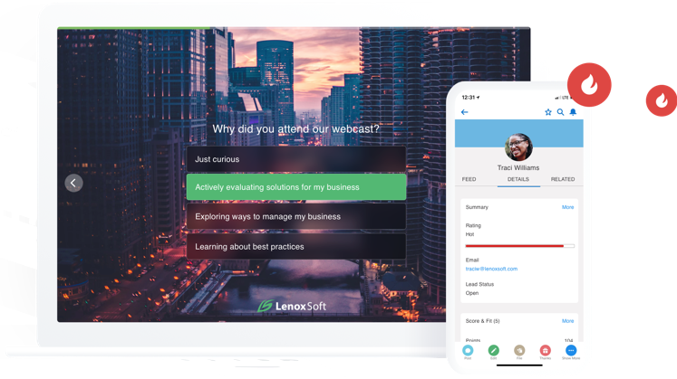The image size is (677, 379).
Task: Click the red Hot rating bar
Action: [515, 245]
